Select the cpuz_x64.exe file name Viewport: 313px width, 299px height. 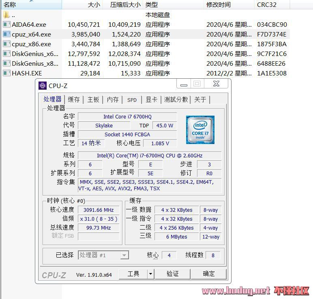pos(31,34)
